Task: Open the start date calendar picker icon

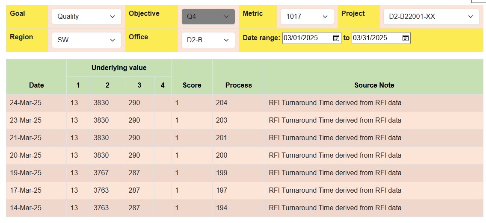Action: [x=336, y=38]
